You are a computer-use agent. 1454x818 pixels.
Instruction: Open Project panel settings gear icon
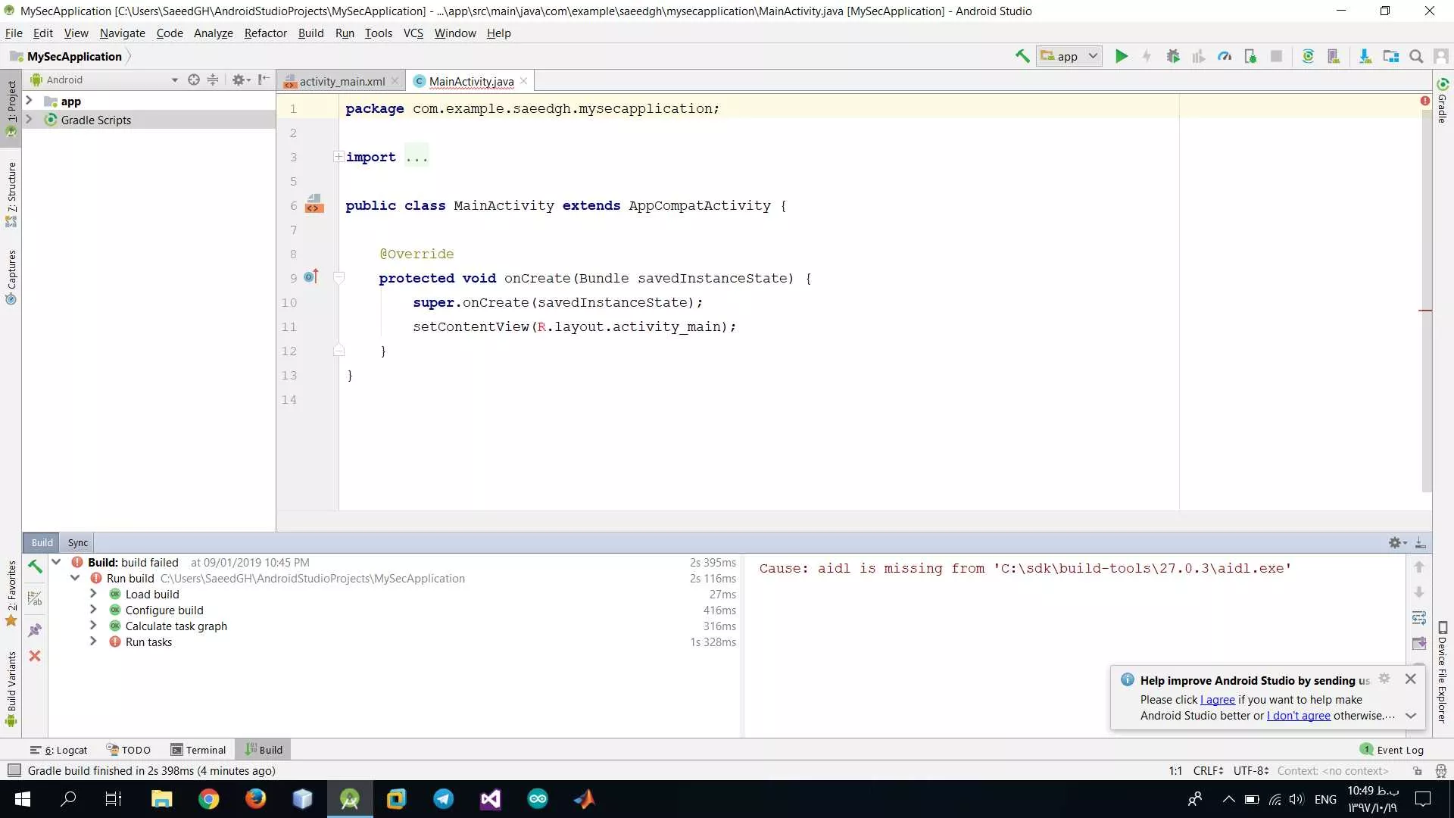pyautogui.click(x=240, y=80)
